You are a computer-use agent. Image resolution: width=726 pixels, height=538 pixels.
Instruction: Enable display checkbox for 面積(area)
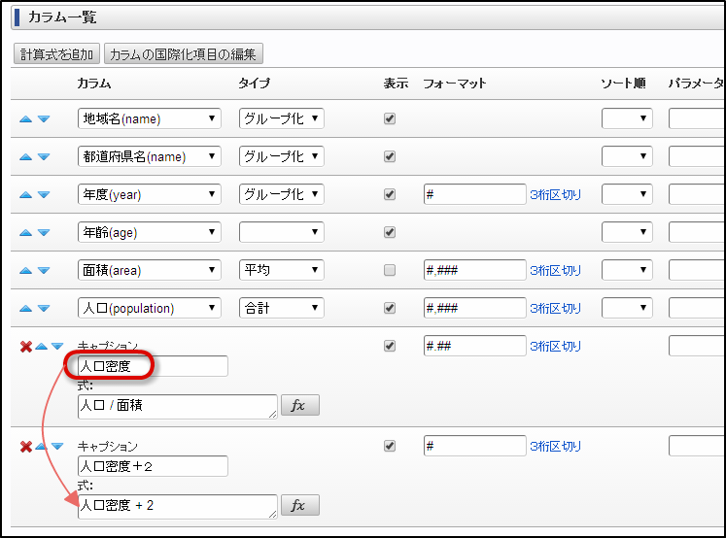point(390,270)
